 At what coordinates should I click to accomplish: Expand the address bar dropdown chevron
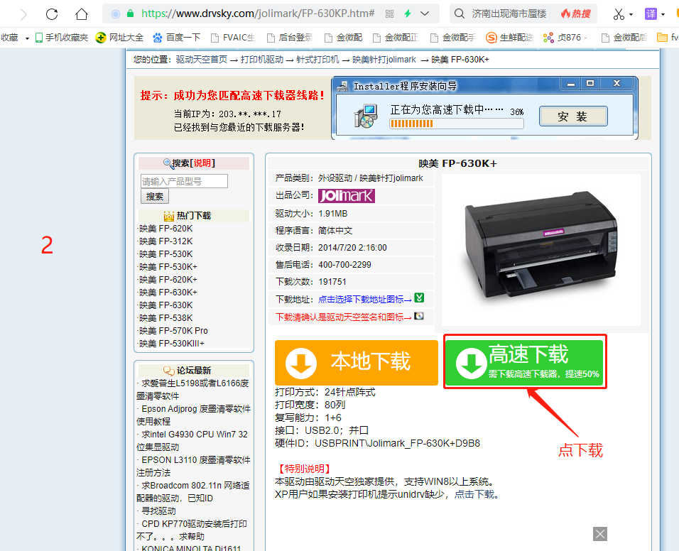click(425, 13)
